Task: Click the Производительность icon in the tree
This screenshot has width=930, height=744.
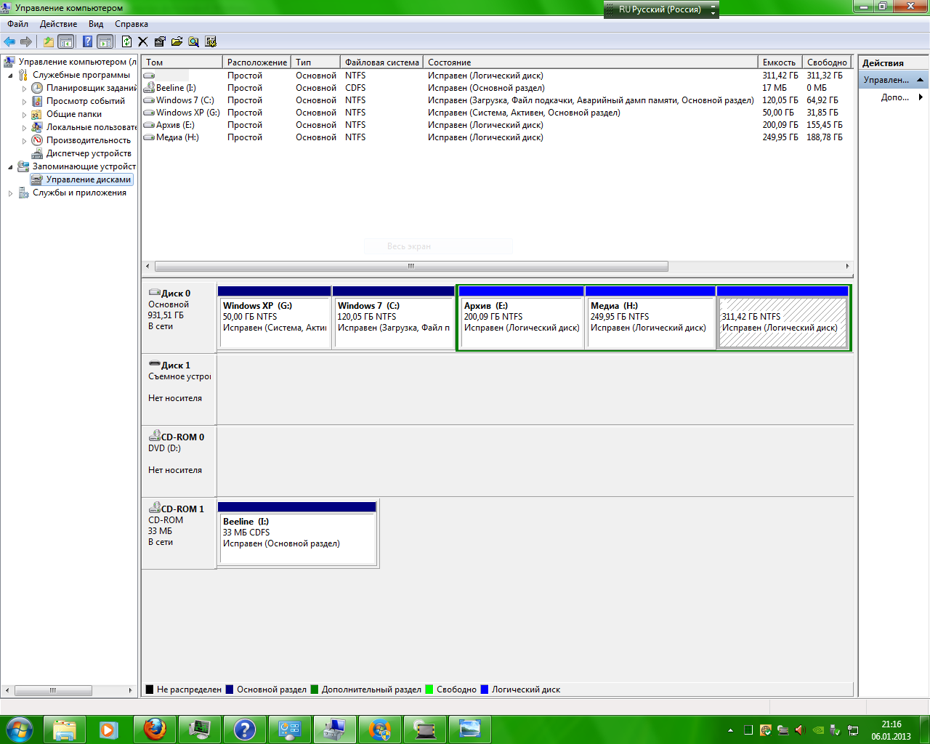Action: tap(37, 140)
